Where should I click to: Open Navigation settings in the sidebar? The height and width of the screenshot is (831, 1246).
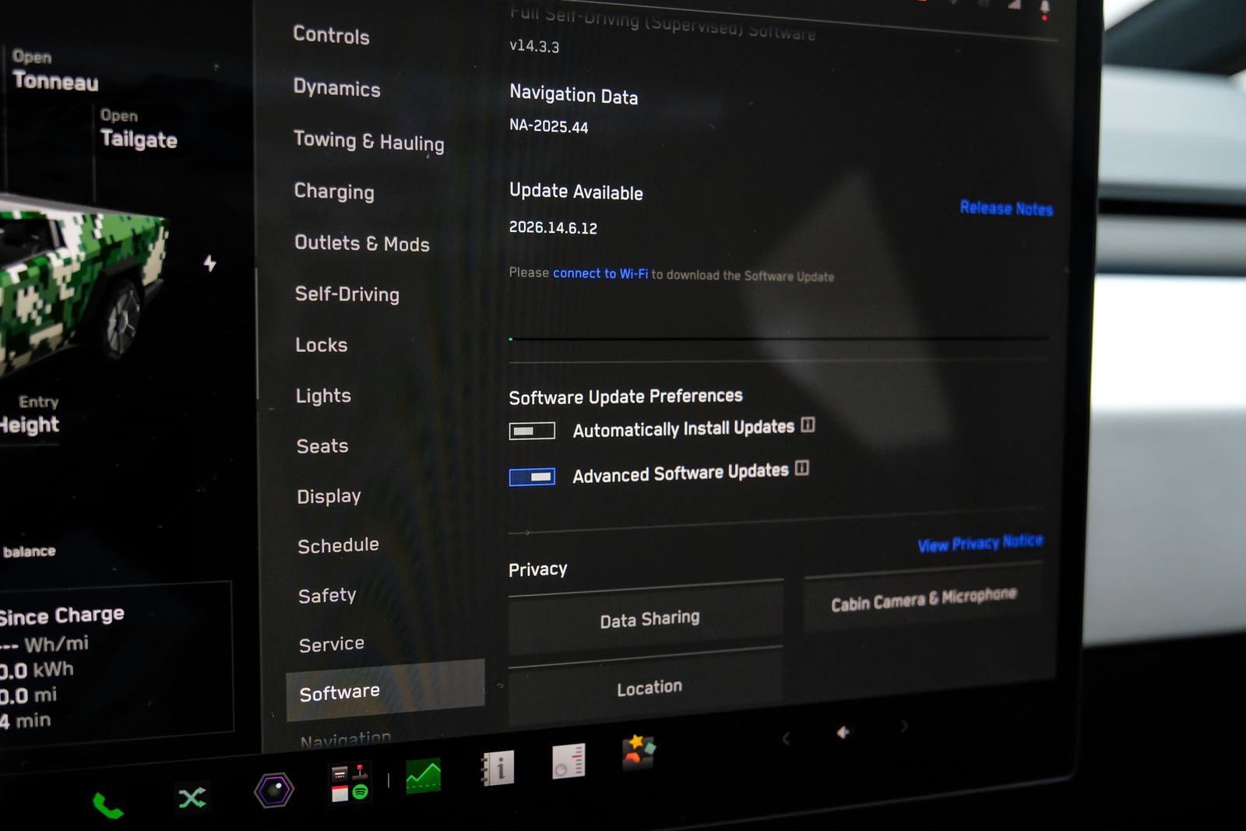[x=346, y=740]
